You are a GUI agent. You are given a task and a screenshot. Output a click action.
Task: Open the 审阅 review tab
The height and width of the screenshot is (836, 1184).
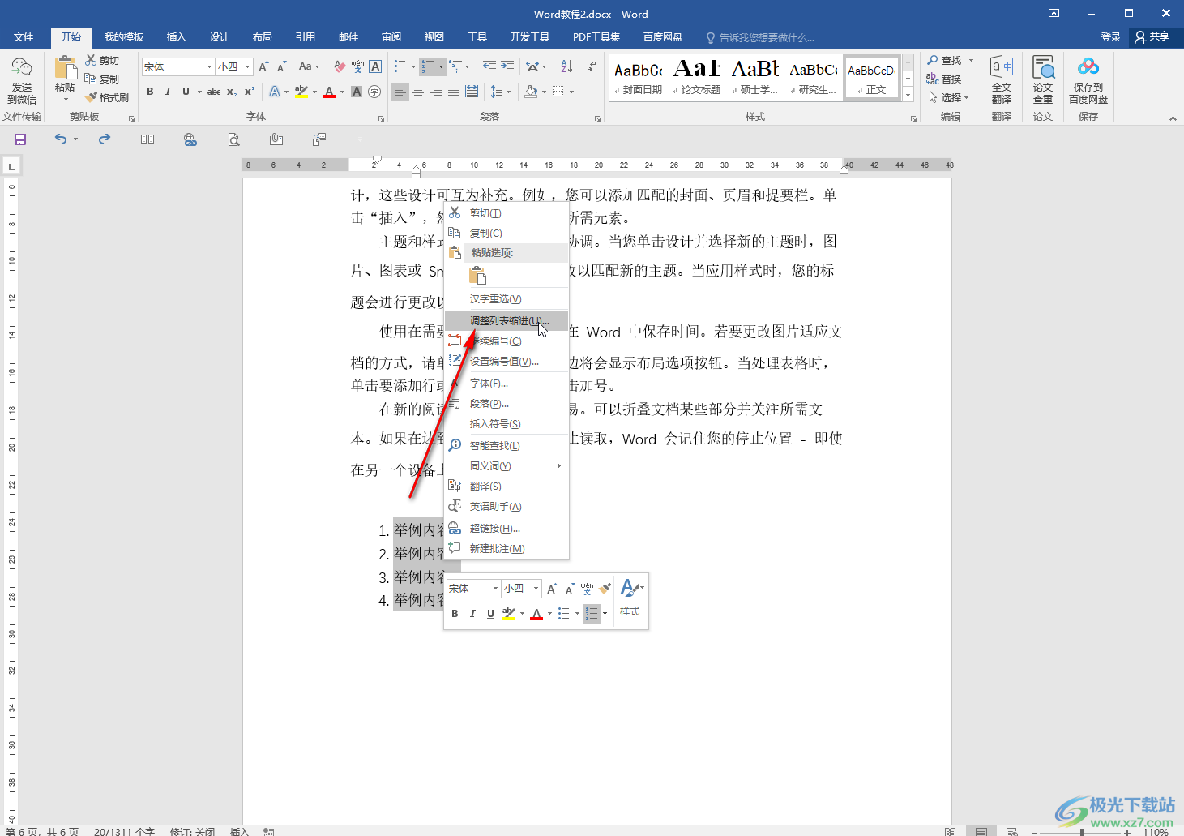[x=391, y=37]
